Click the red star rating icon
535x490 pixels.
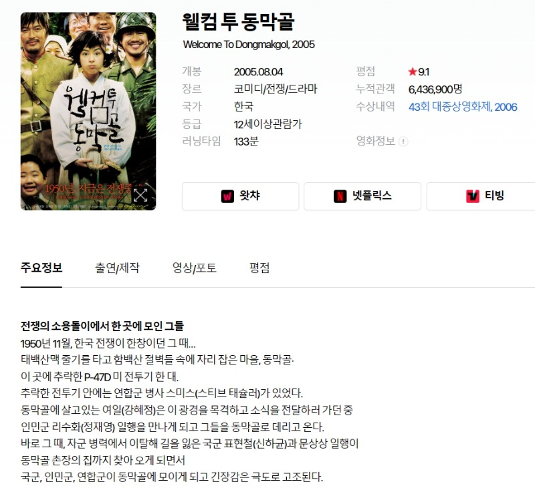click(413, 71)
